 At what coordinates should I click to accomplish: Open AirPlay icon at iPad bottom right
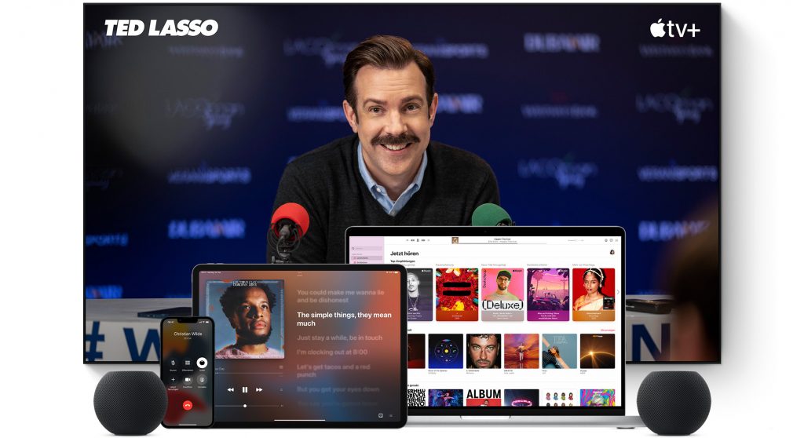(x=380, y=414)
